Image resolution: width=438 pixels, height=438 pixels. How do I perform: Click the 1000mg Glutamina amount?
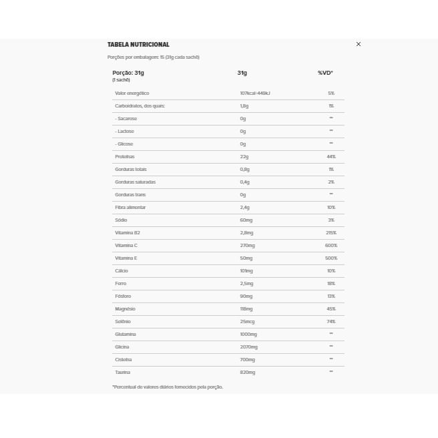pyautogui.click(x=248, y=335)
